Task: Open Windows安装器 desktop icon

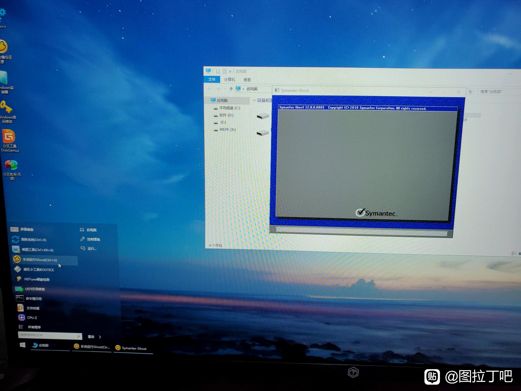Action: point(6,82)
